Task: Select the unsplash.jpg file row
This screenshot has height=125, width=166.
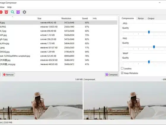Action: 59,56
